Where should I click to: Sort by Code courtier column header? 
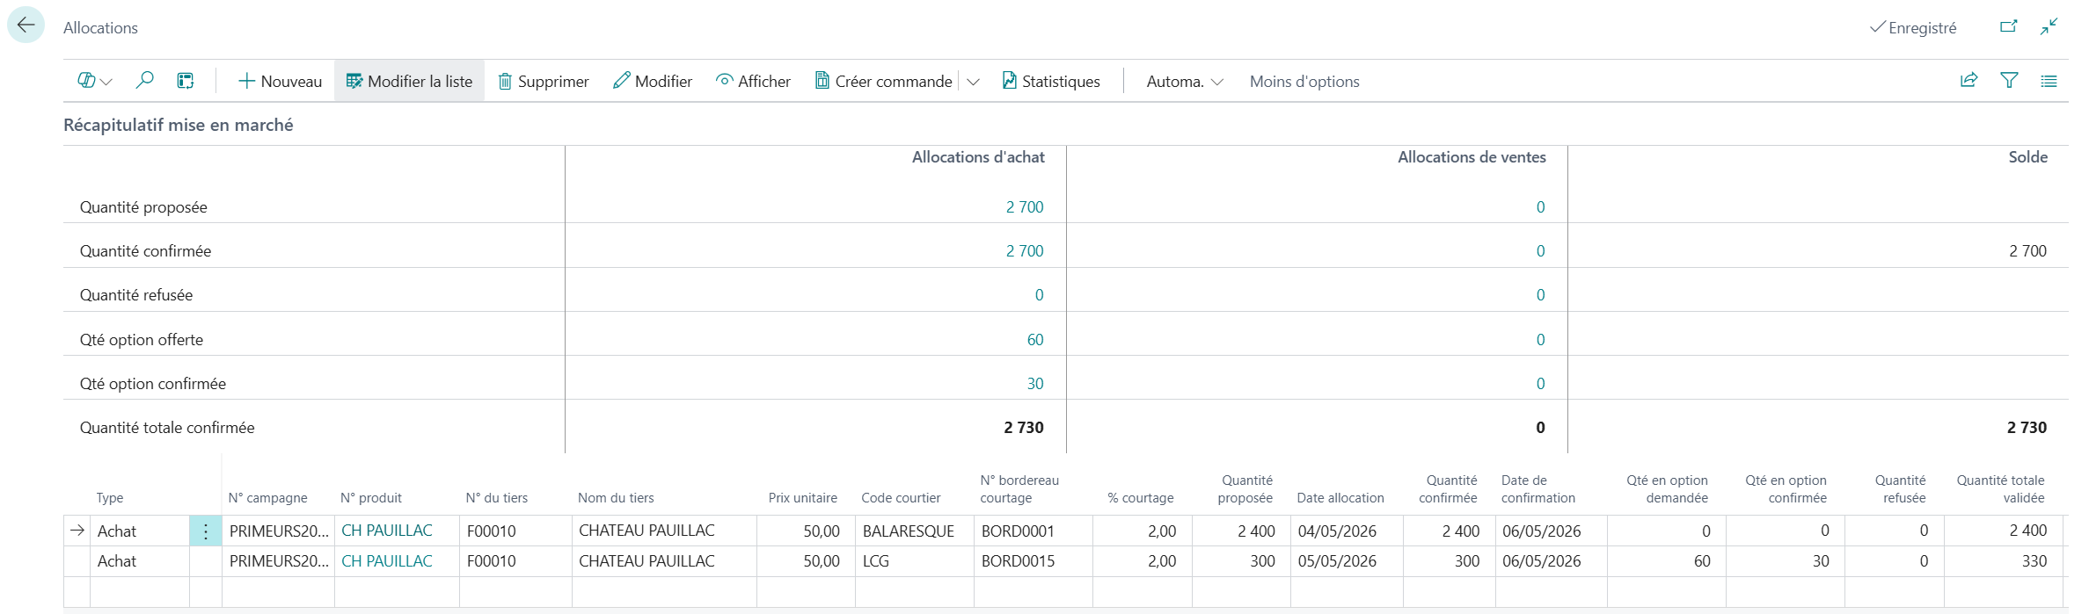(x=901, y=498)
